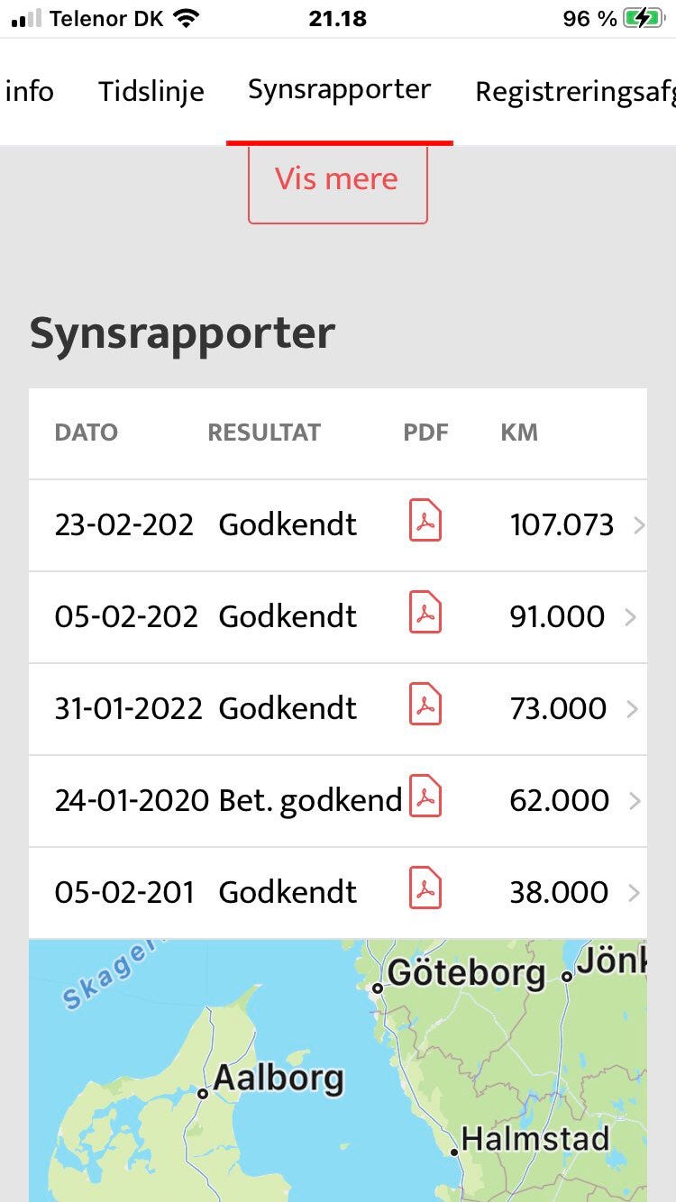Image resolution: width=676 pixels, height=1202 pixels.
Task: Tap Aalborg on the map
Action: click(x=278, y=1079)
